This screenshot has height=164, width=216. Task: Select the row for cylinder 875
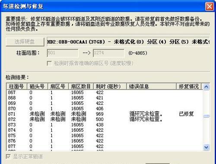click(105, 136)
